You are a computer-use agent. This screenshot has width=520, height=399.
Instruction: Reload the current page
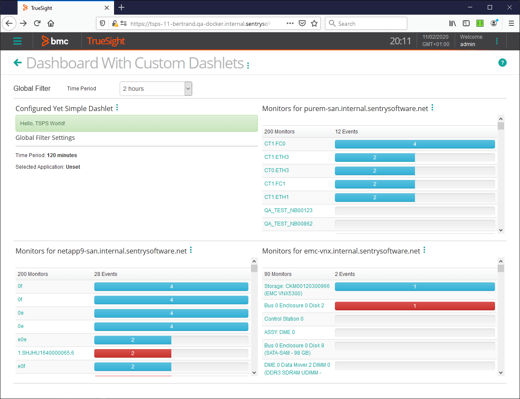[x=37, y=24]
